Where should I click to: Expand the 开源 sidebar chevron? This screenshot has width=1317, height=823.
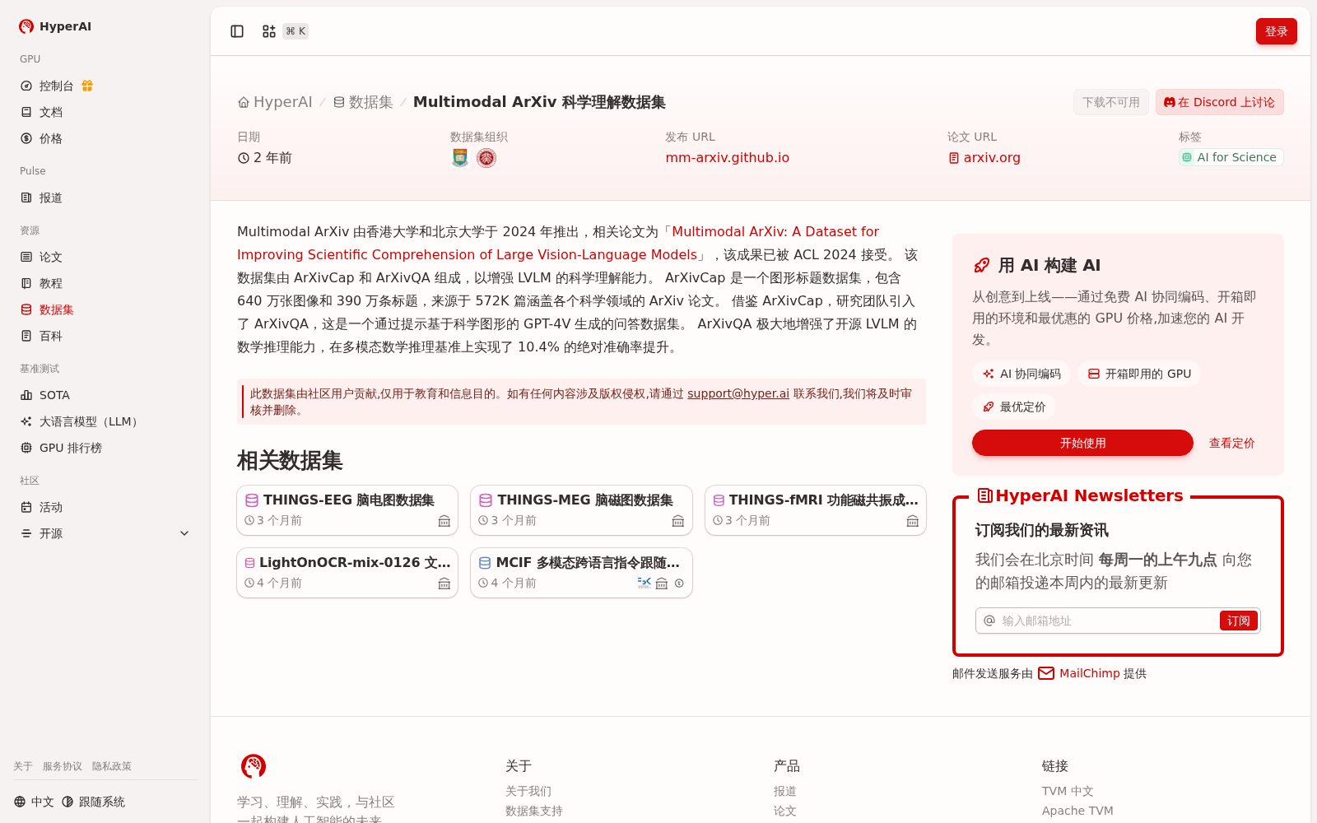click(184, 533)
